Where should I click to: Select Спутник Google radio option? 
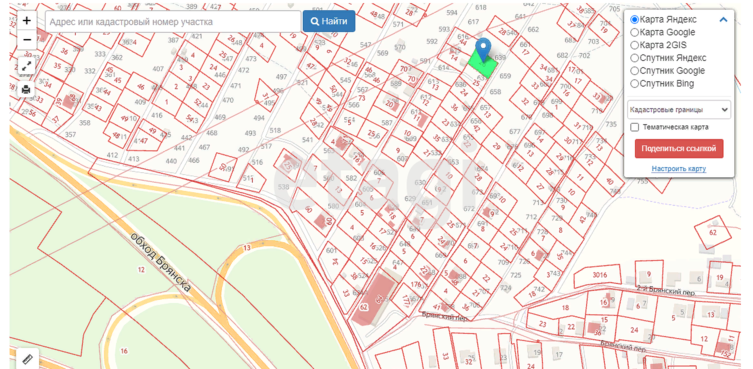tap(634, 71)
